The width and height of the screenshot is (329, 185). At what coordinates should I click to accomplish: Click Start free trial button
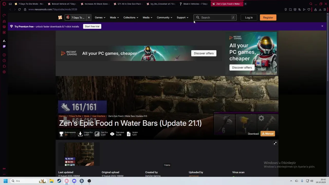(x=92, y=26)
